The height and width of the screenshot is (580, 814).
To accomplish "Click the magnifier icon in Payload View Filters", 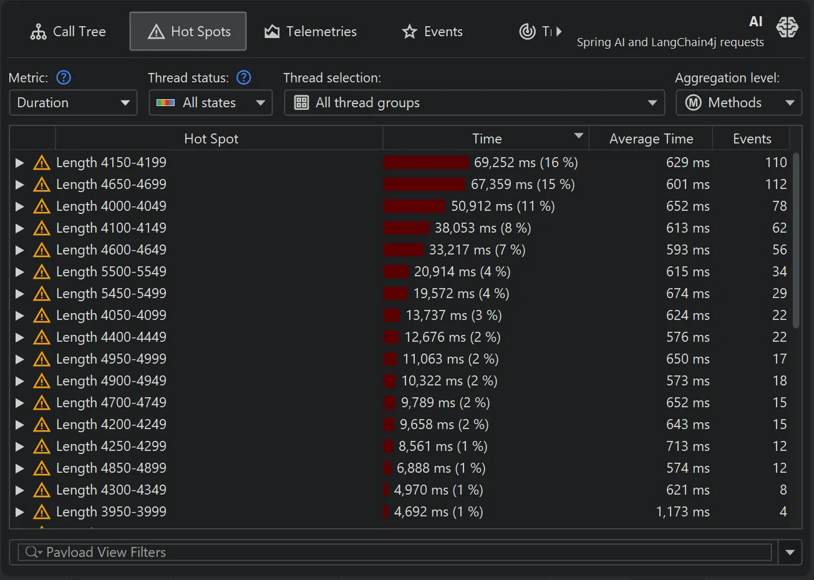I will pos(31,552).
